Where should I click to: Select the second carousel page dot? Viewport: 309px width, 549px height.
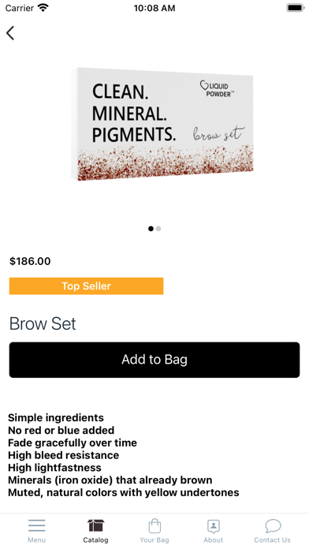(158, 229)
